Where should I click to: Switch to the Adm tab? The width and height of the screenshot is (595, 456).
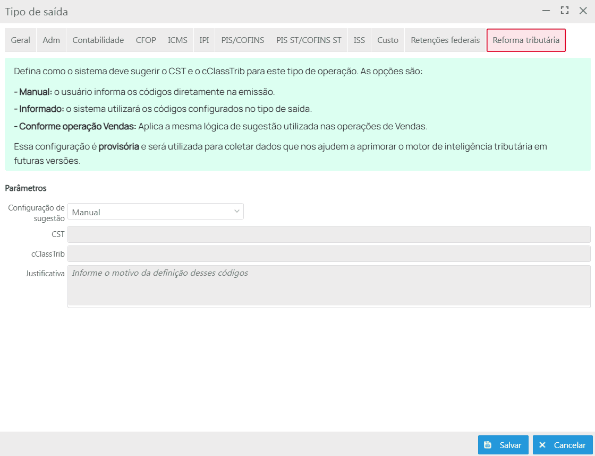point(51,40)
